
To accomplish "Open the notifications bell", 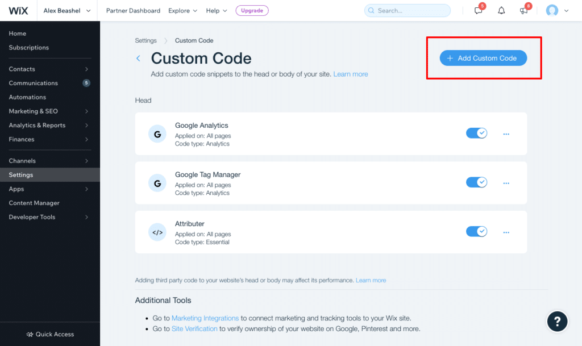I will pos(501,10).
